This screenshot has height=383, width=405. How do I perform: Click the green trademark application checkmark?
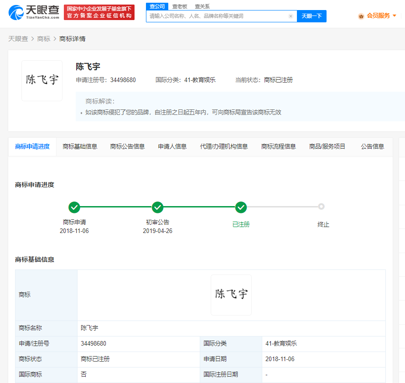click(x=74, y=207)
